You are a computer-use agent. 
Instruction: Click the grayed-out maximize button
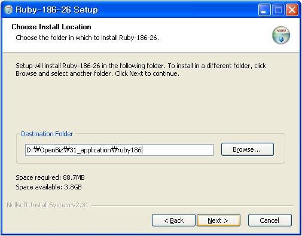coord(278,10)
